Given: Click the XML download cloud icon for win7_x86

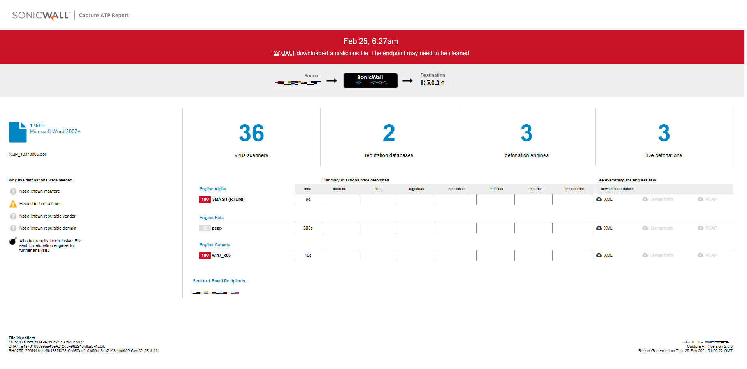Looking at the screenshot, I should (599, 255).
